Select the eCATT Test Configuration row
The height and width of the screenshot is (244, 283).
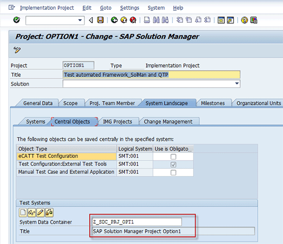pos(66,156)
